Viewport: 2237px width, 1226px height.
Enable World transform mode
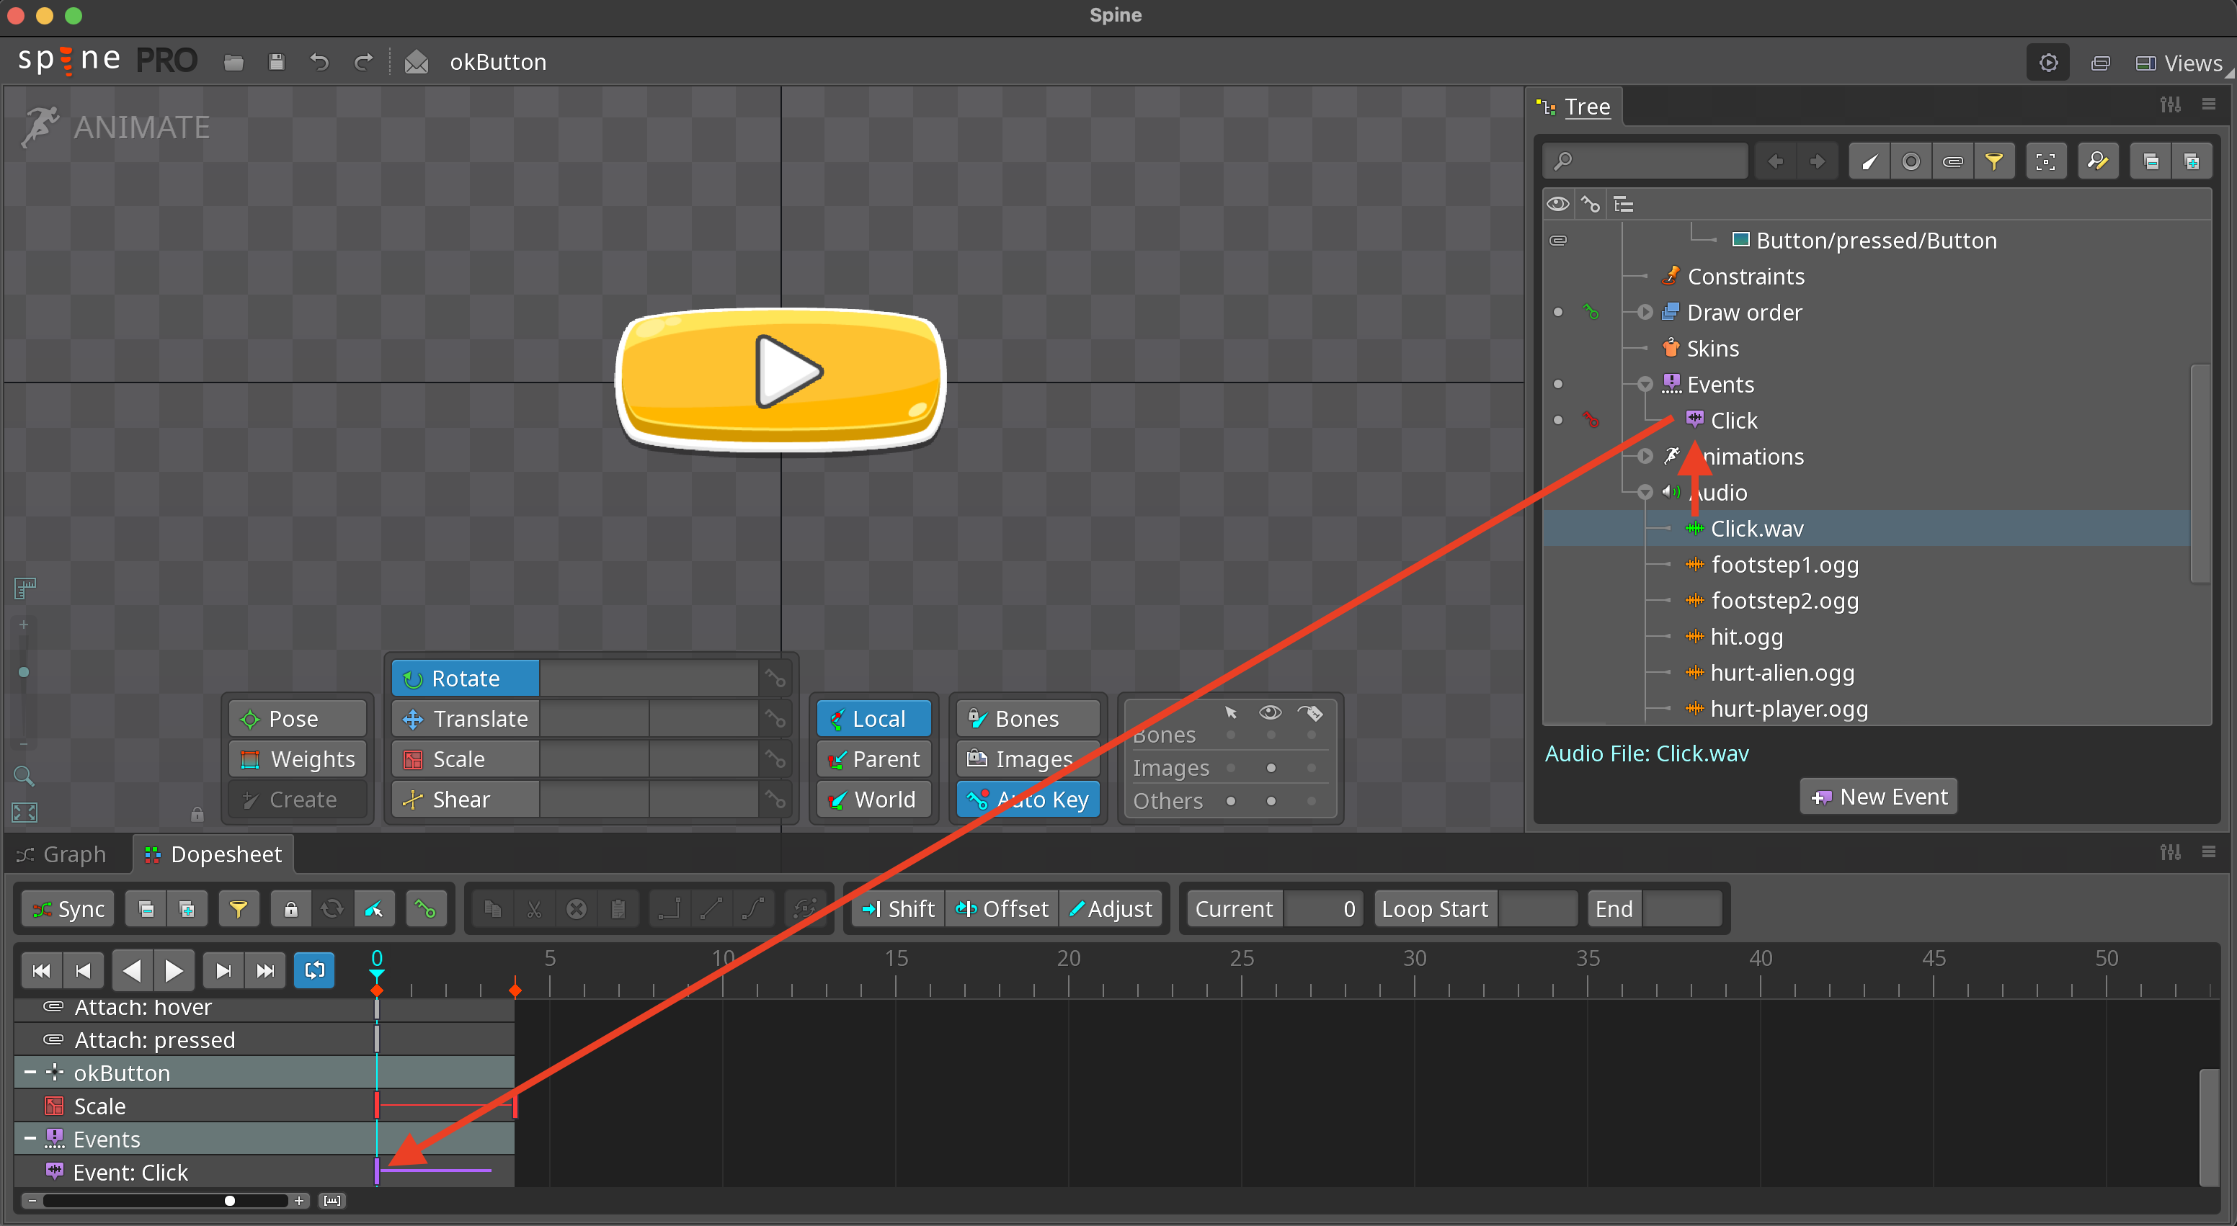pos(873,799)
